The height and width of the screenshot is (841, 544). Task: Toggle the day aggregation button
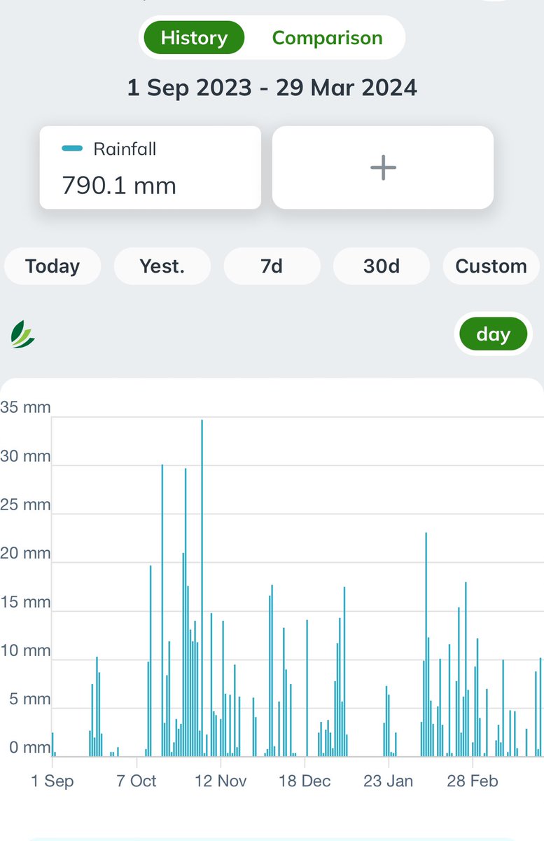493,334
